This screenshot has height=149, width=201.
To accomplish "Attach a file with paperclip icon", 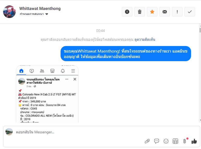I will 147,141.
